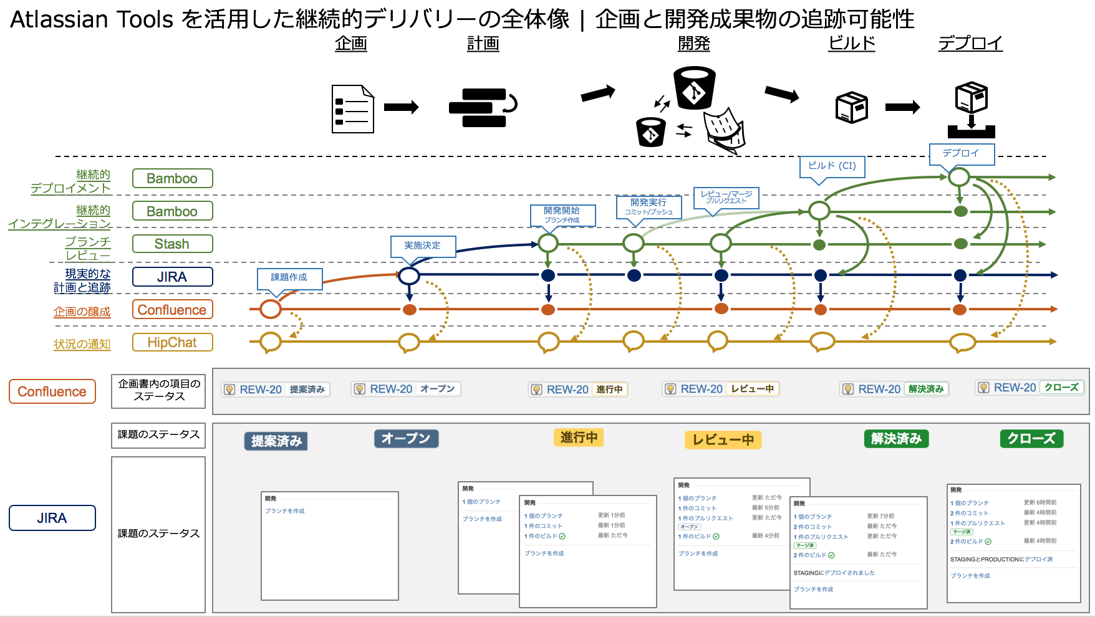Click the large JIRA button at bottom left
The height and width of the screenshot is (617, 1095).
[52, 518]
